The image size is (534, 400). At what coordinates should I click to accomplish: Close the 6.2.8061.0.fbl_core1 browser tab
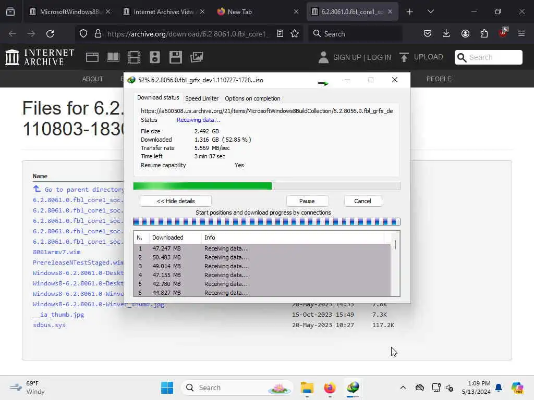(390, 11)
